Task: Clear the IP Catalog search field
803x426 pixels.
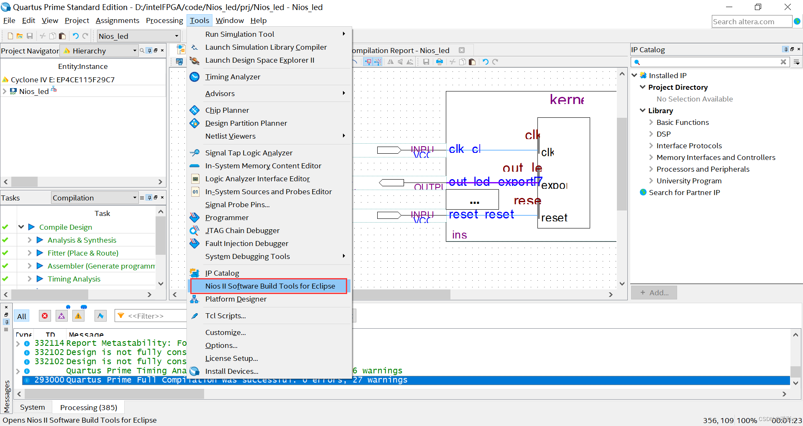Action: (x=783, y=62)
